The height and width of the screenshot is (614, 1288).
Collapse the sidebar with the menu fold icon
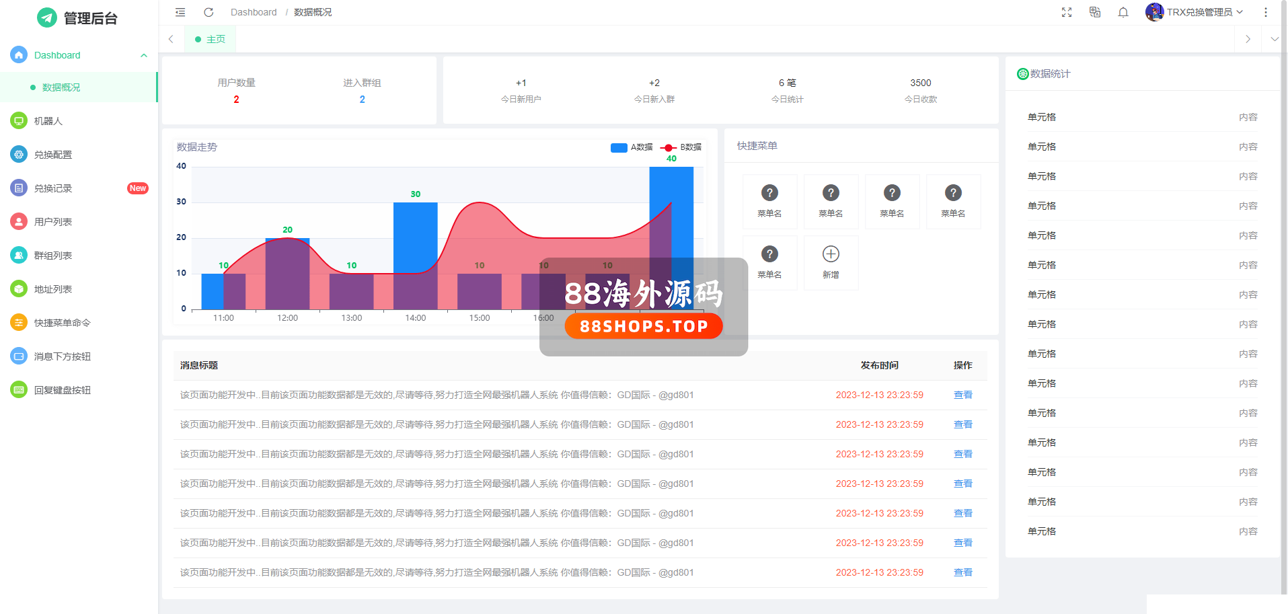180,12
